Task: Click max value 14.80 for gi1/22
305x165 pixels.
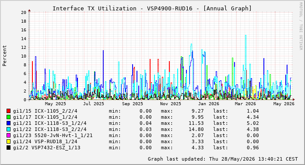Action: click(196, 129)
